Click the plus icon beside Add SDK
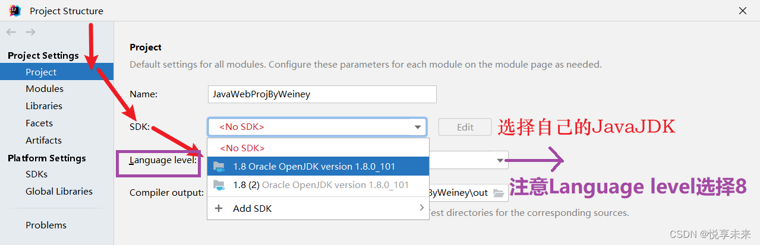Screen dimensions: 760x245 tap(219, 208)
